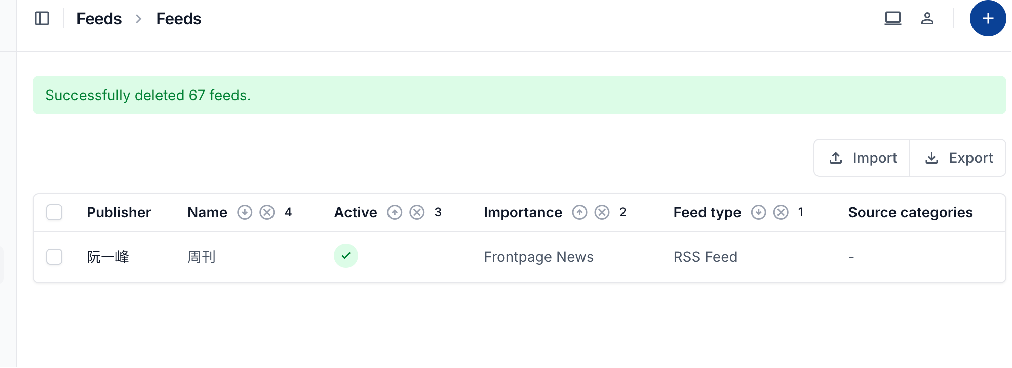Image resolution: width=1012 pixels, height=368 pixels.
Task: Clear the Name column sort
Action: click(267, 212)
